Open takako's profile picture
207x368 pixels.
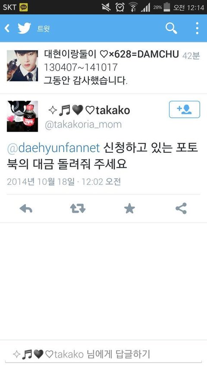tap(22, 116)
